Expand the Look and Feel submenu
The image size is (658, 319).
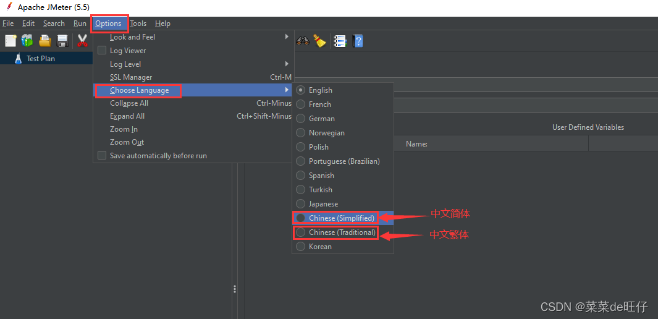193,37
